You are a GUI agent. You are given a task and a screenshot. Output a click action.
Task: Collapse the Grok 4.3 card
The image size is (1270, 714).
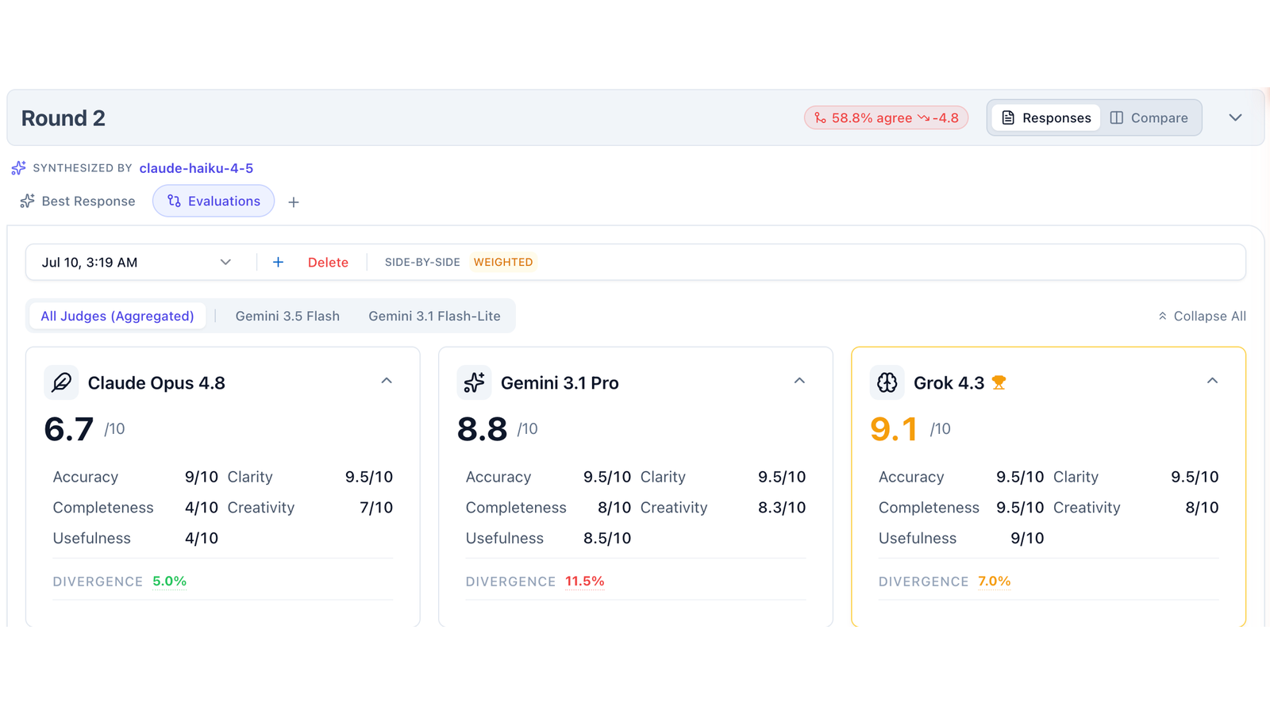click(1212, 381)
